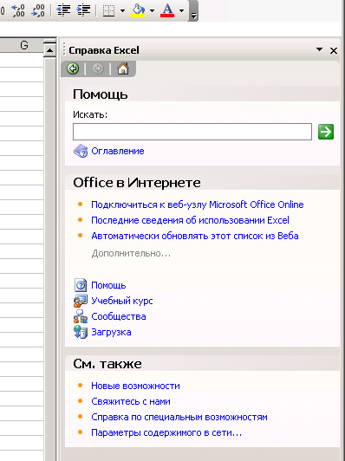The height and width of the screenshot is (461, 345).
Task: Click the Искать search input field
Action: pos(192,132)
